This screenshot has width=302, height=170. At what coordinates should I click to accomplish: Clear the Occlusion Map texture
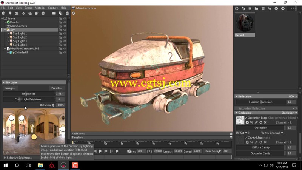[x=265, y=122]
